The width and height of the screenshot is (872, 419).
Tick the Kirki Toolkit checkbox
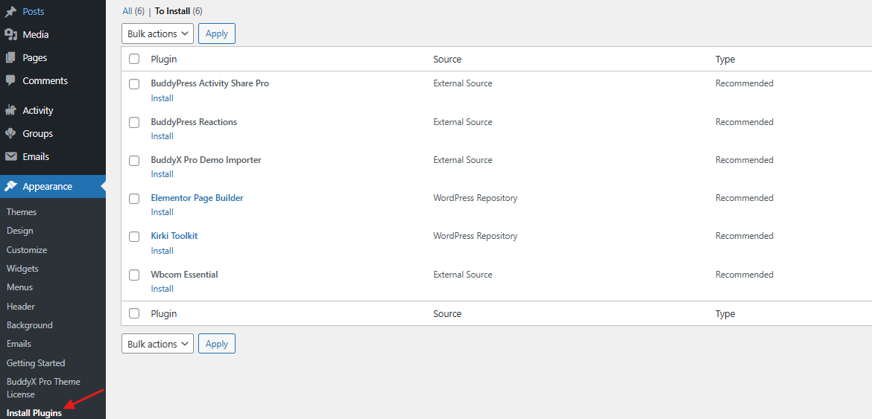tap(134, 237)
